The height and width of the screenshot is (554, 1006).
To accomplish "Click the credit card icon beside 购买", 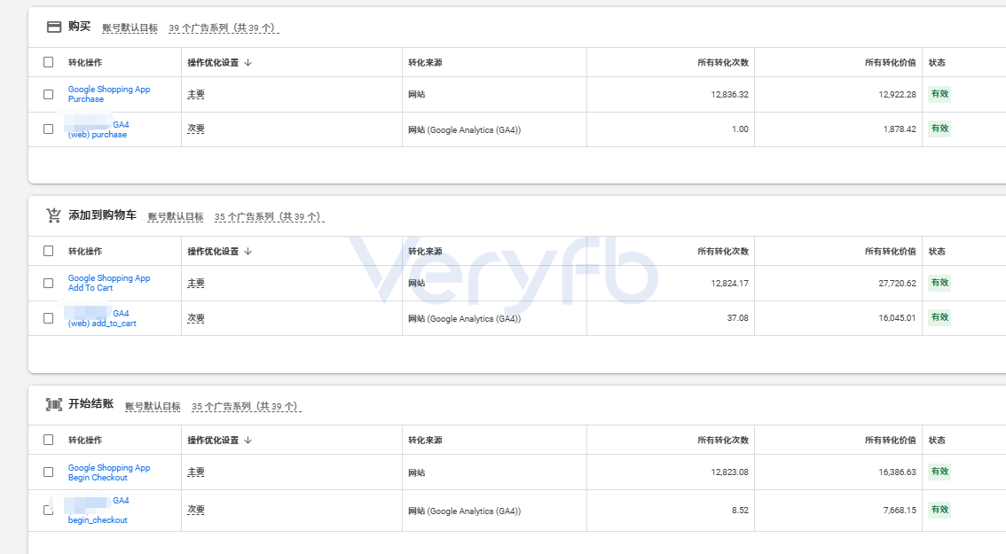I will click(x=54, y=27).
